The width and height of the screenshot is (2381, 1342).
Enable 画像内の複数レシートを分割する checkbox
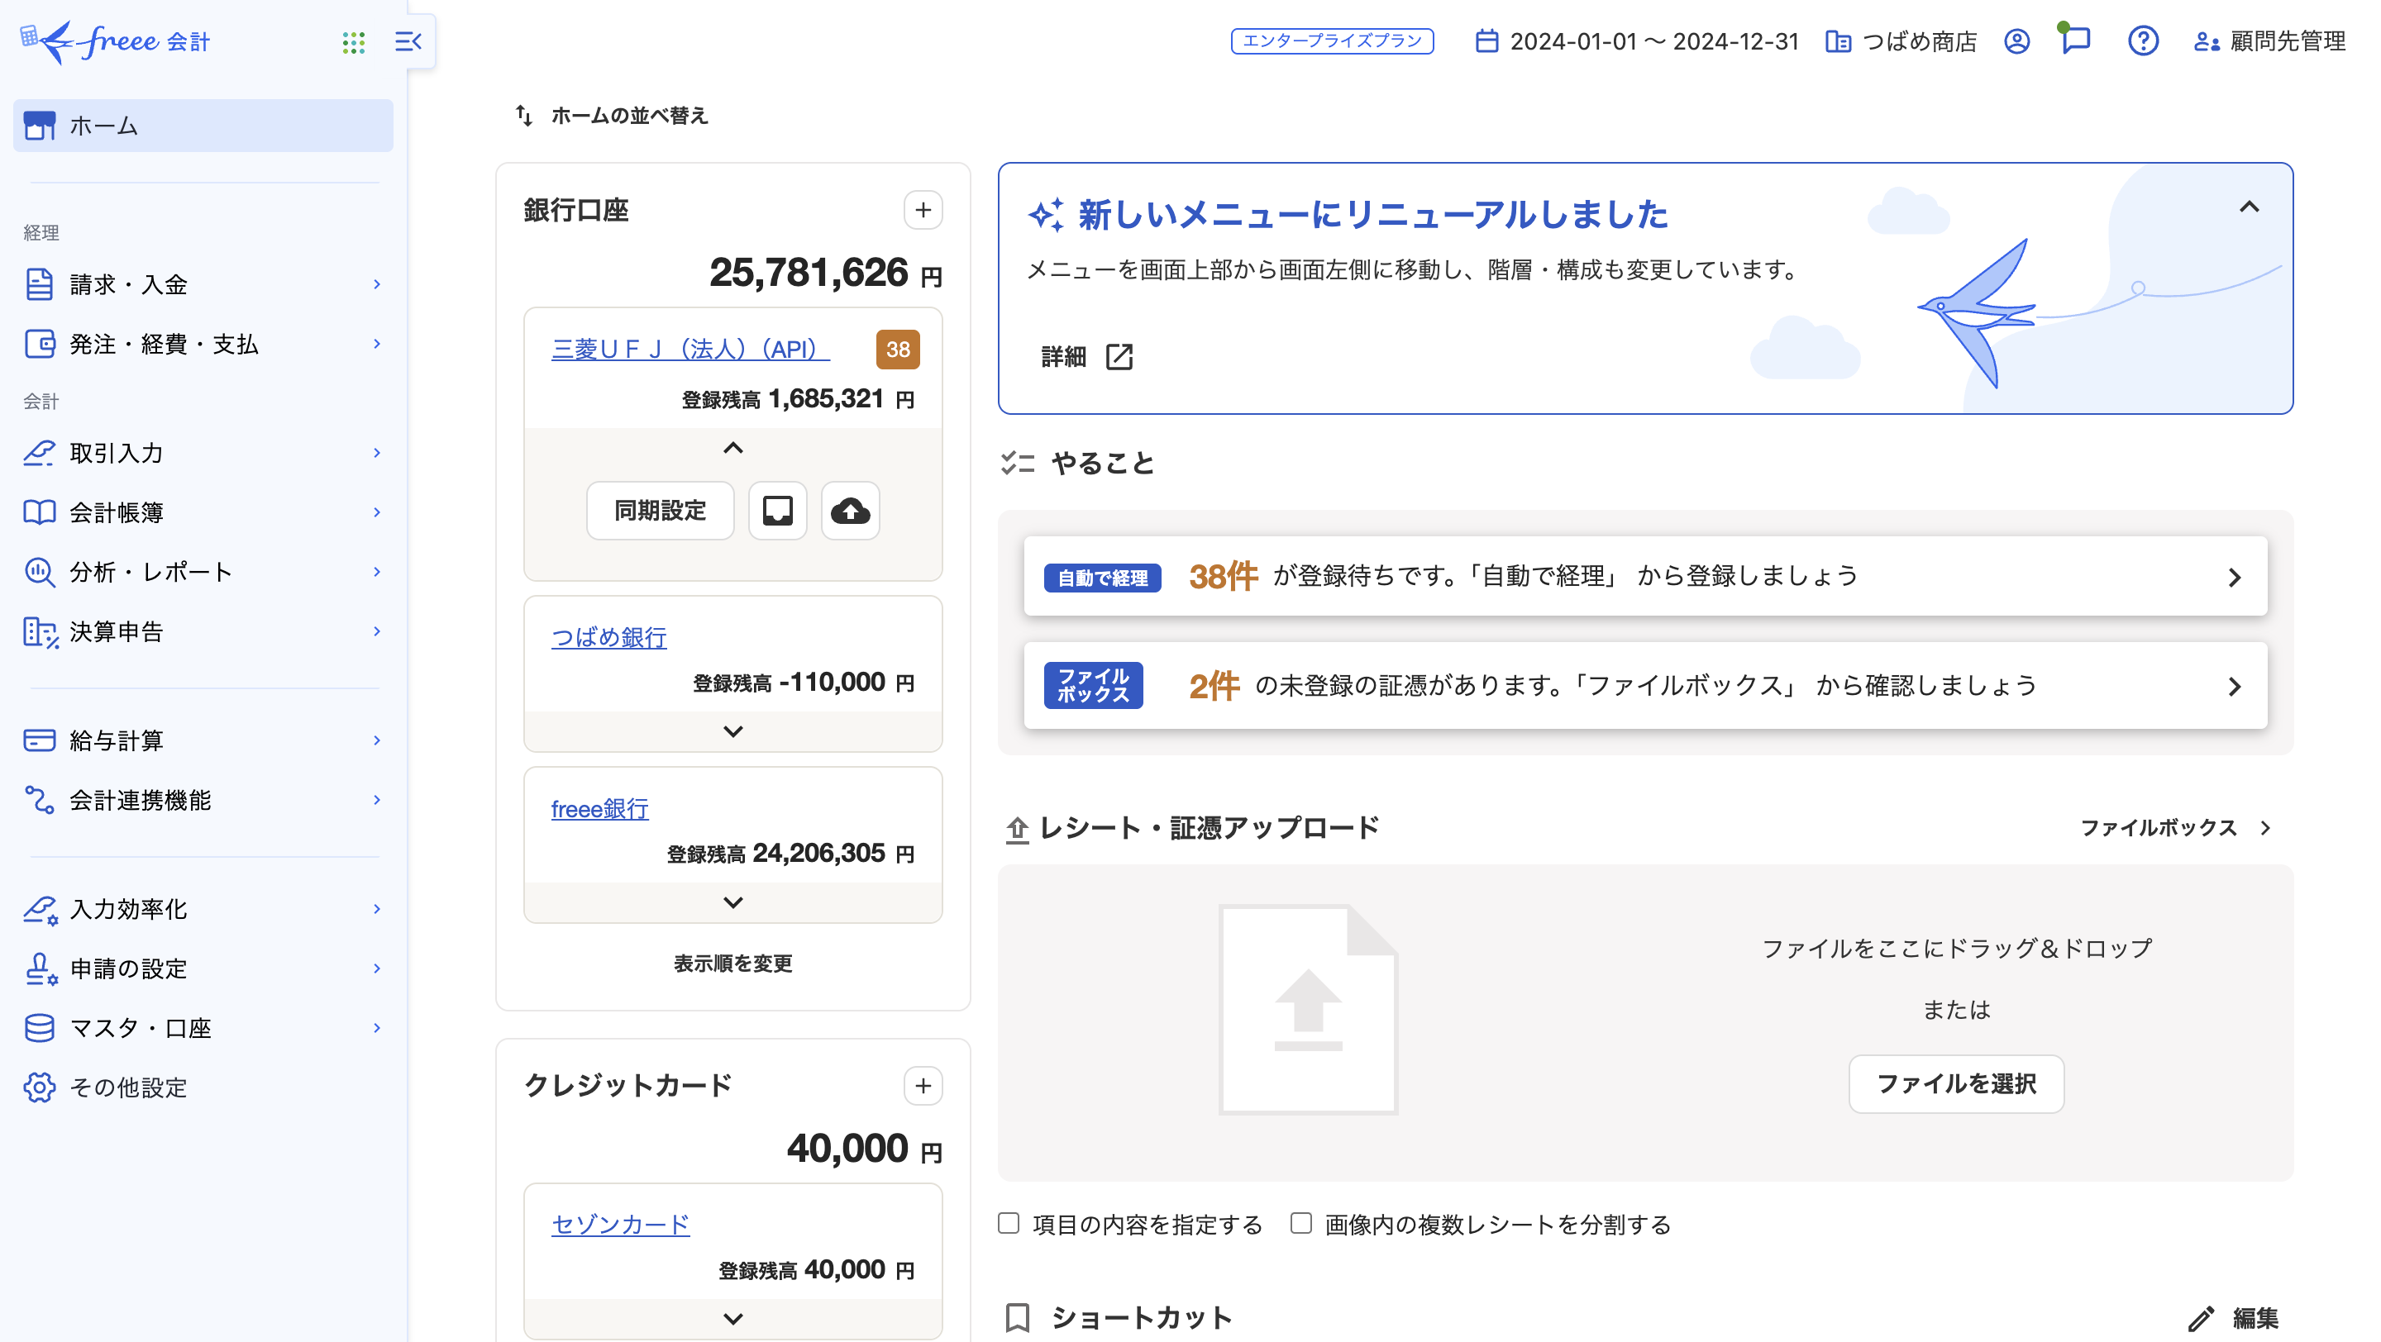pyautogui.click(x=1300, y=1224)
